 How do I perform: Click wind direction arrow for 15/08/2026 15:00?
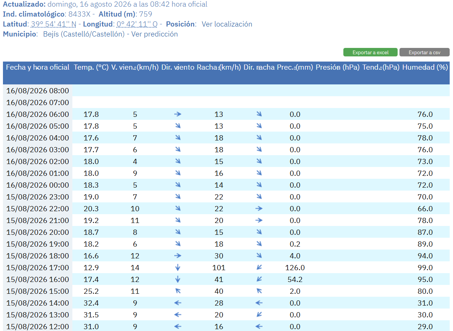[178, 291]
